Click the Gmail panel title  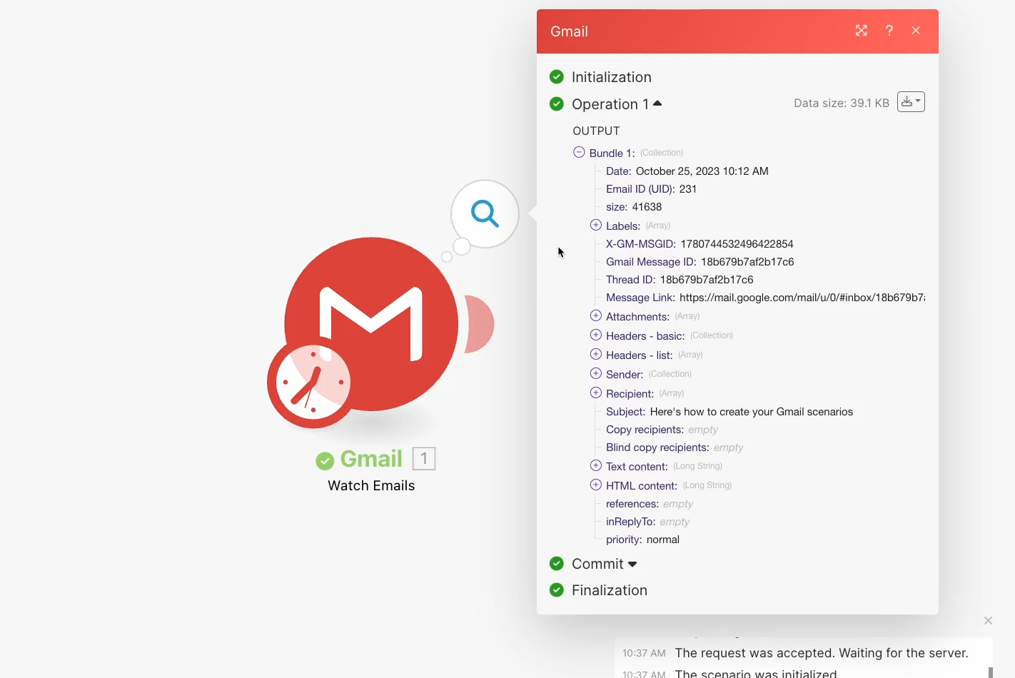[x=569, y=31]
